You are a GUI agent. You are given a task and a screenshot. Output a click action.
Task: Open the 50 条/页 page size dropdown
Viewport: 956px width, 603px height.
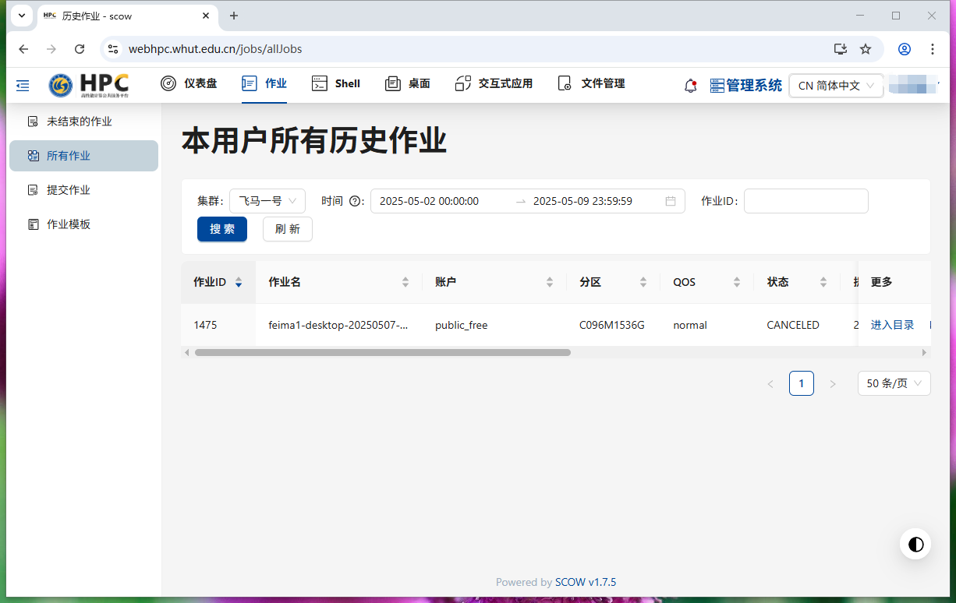[x=894, y=383]
